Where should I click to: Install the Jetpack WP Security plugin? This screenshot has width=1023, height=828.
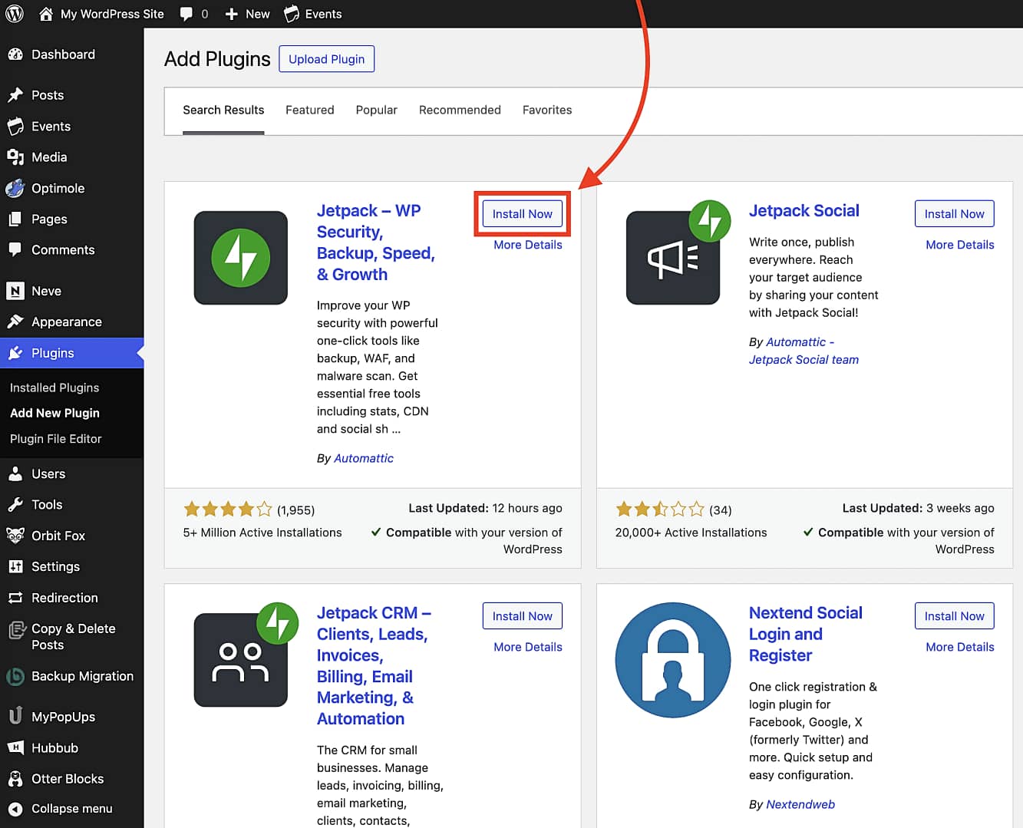click(523, 214)
